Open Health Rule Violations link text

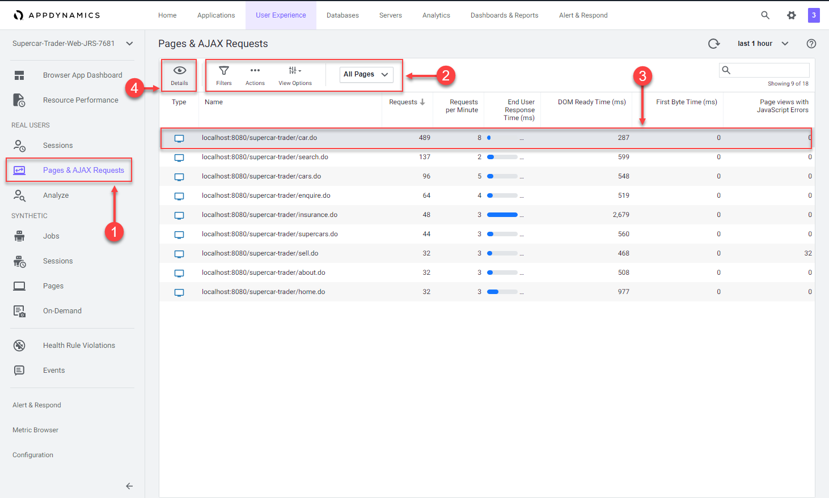point(79,346)
